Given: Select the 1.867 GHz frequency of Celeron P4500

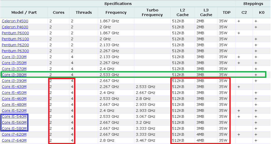Looking at the screenshot, I should point(109,21).
